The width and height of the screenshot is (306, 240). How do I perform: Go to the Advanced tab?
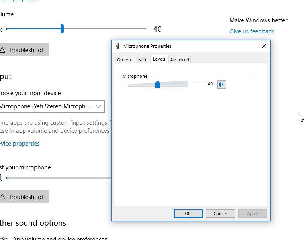pos(179,60)
